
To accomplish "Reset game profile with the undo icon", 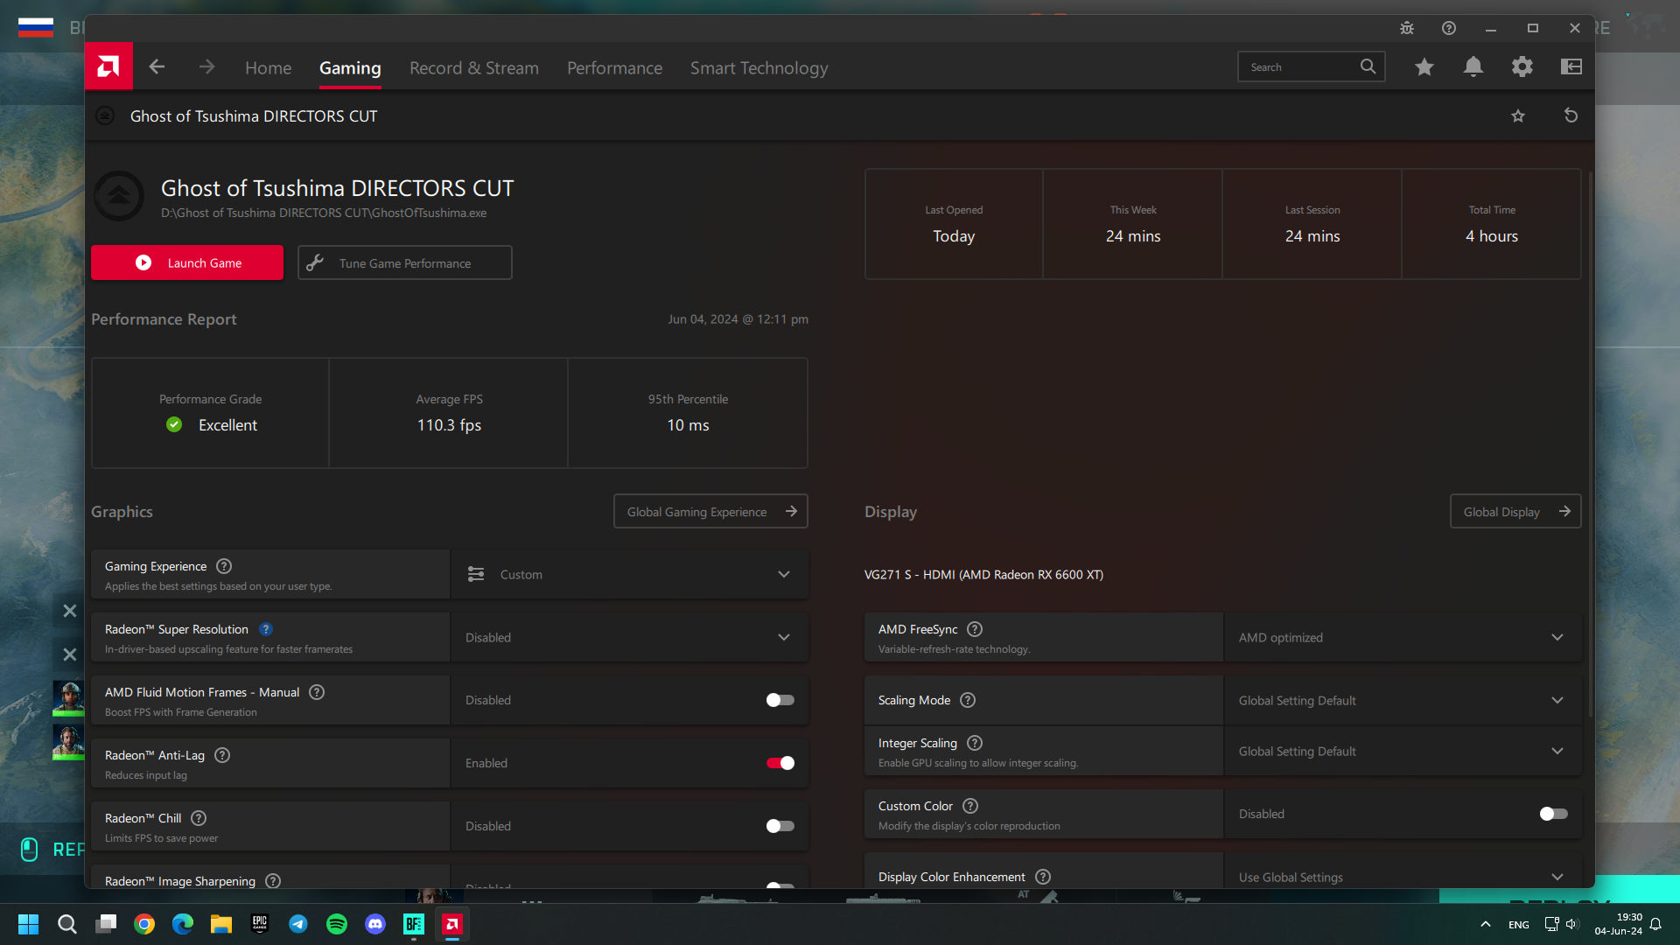I will tap(1571, 115).
